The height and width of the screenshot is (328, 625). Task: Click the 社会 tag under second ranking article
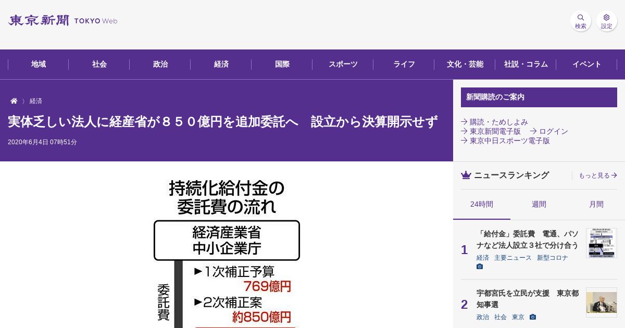501,317
